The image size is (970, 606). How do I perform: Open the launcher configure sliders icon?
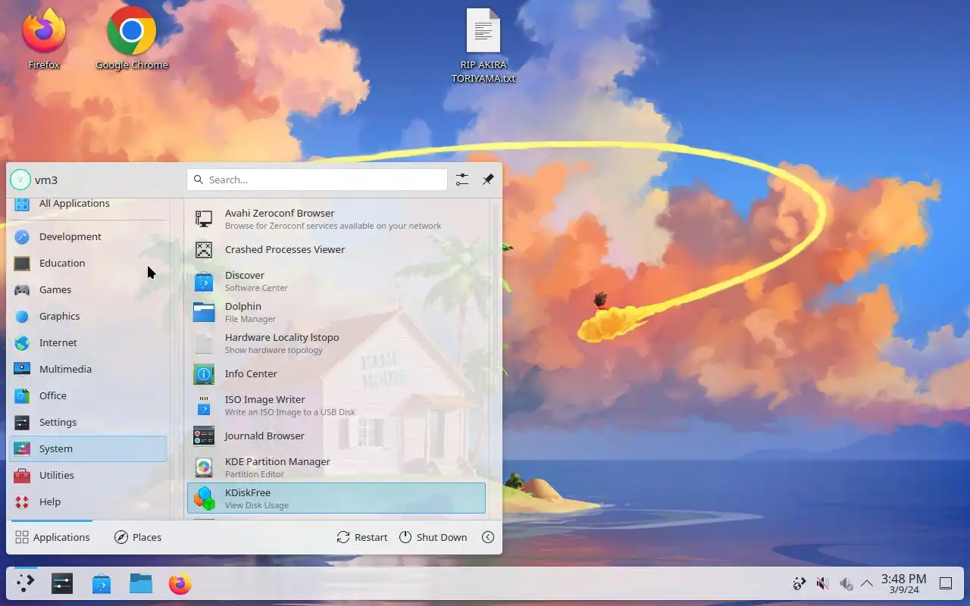(462, 180)
